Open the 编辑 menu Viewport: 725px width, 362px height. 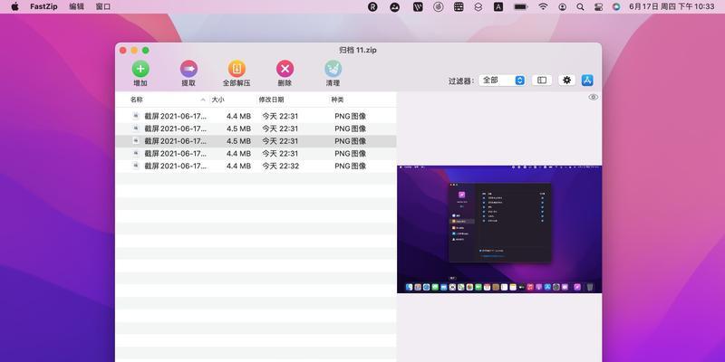coord(77,7)
